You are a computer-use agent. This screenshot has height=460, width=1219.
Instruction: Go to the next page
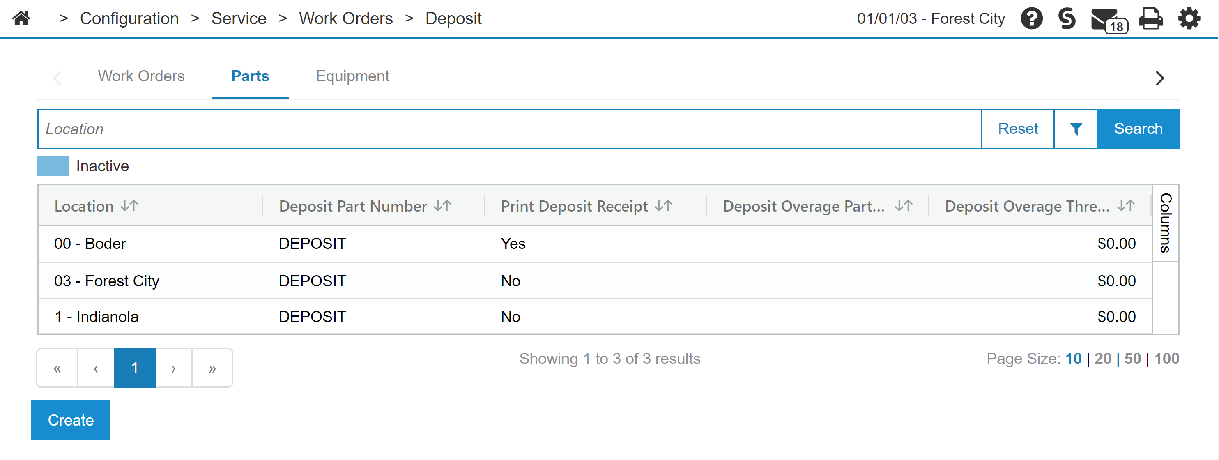click(174, 368)
